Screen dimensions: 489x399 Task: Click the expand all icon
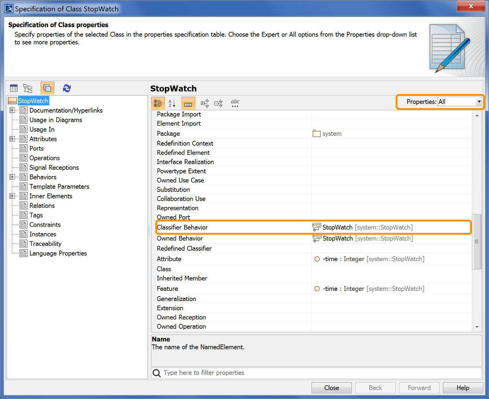tap(205, 103)
